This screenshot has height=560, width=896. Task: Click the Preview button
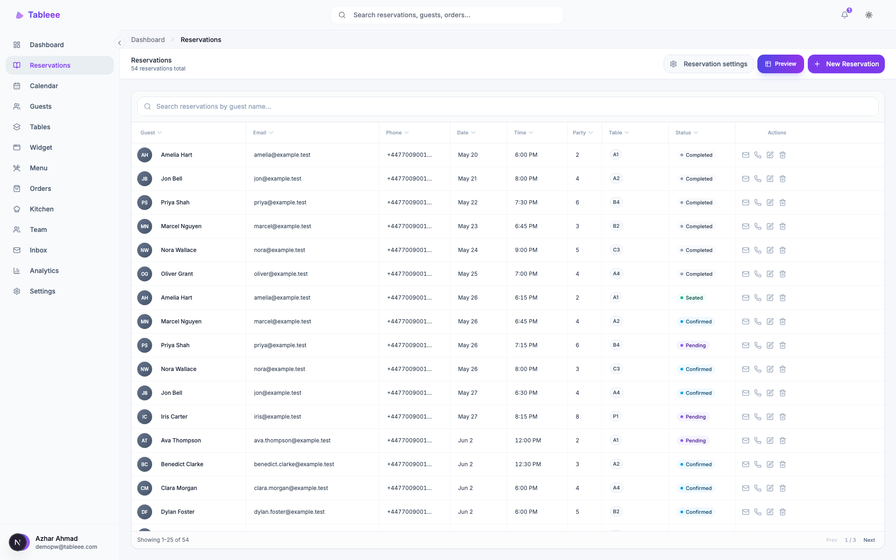(x=780, y=64)
